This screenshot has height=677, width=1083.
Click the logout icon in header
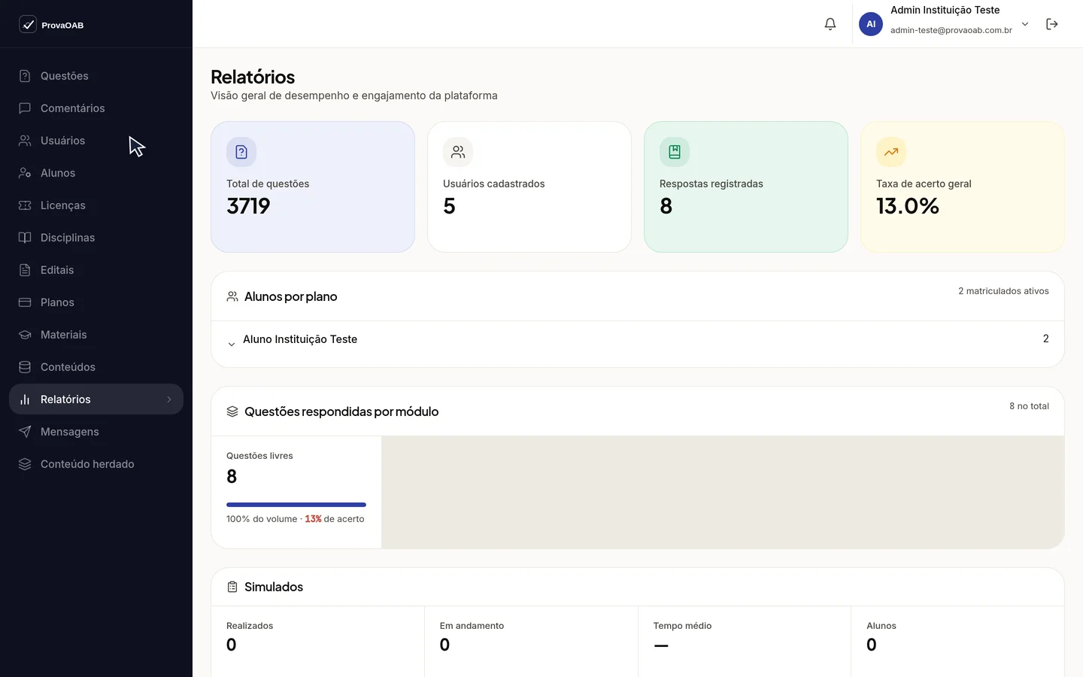point(1052,24)
